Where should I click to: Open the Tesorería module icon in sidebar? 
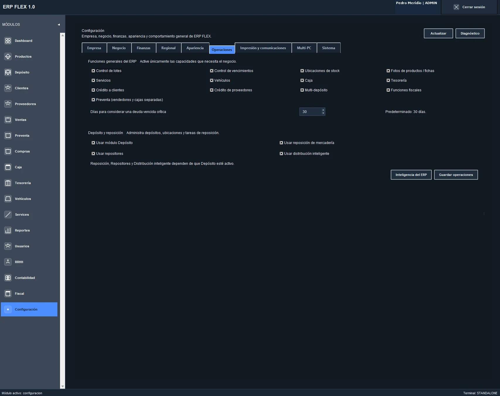coord(8,183)
